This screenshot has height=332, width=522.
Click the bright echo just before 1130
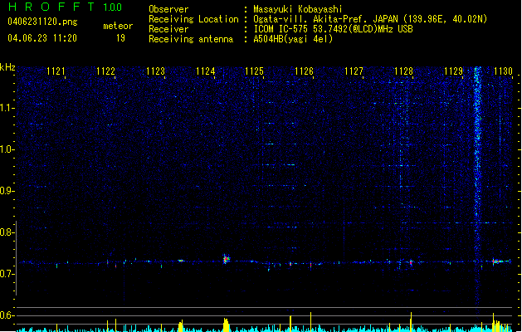501,261
